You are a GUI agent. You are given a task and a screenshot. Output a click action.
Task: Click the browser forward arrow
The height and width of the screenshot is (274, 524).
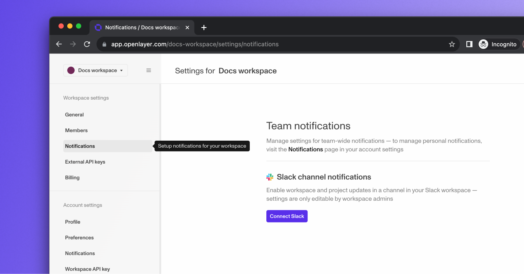(x=73, y=44)
